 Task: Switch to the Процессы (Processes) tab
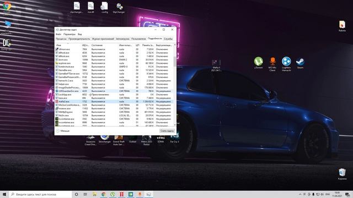pyautogui.click(x=61, y=39)
